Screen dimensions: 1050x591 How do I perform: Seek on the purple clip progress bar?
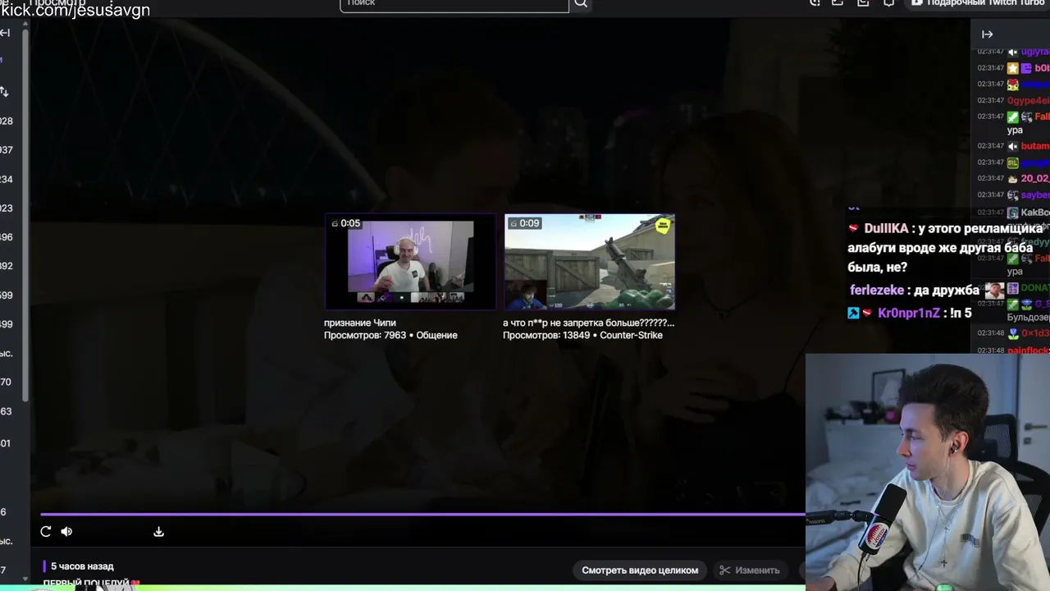[422, 515]
